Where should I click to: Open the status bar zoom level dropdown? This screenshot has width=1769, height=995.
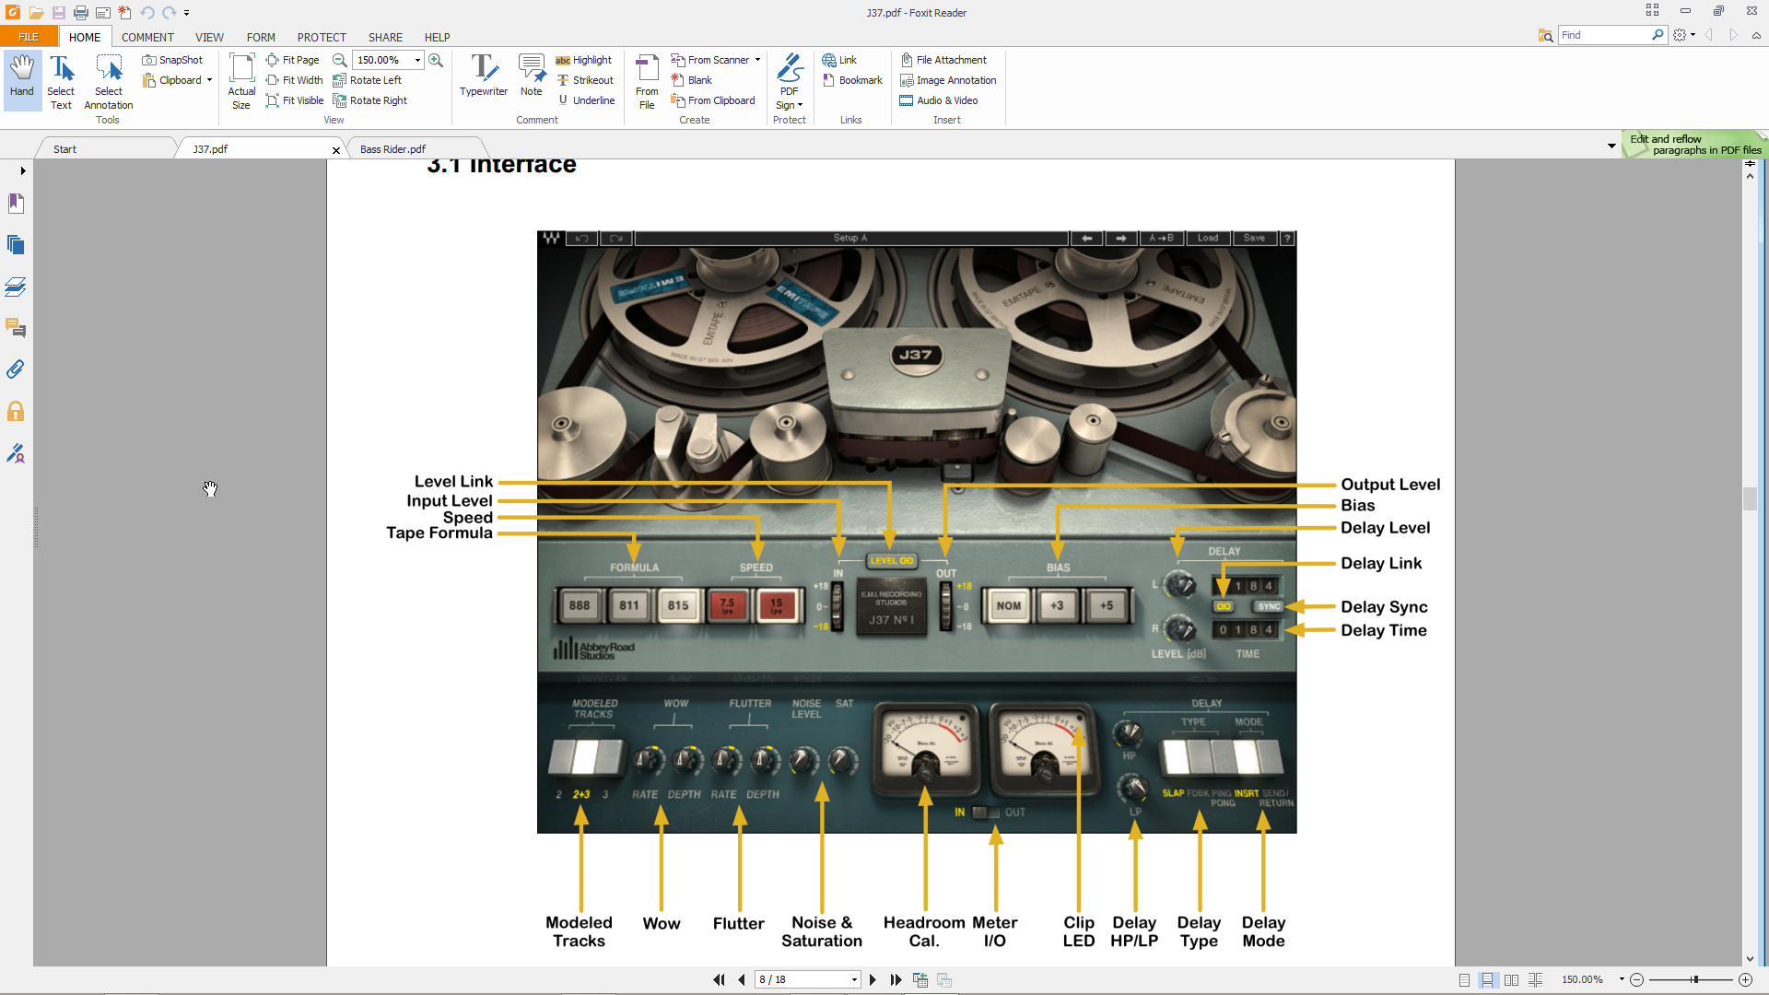tap(1622, 979)
